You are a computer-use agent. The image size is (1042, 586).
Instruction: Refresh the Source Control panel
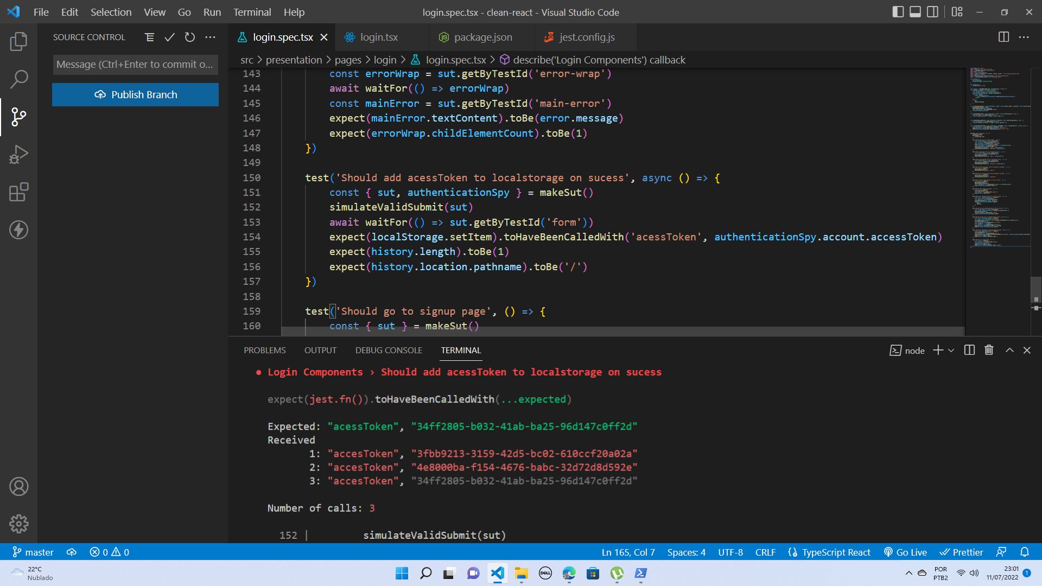(189, 37)
